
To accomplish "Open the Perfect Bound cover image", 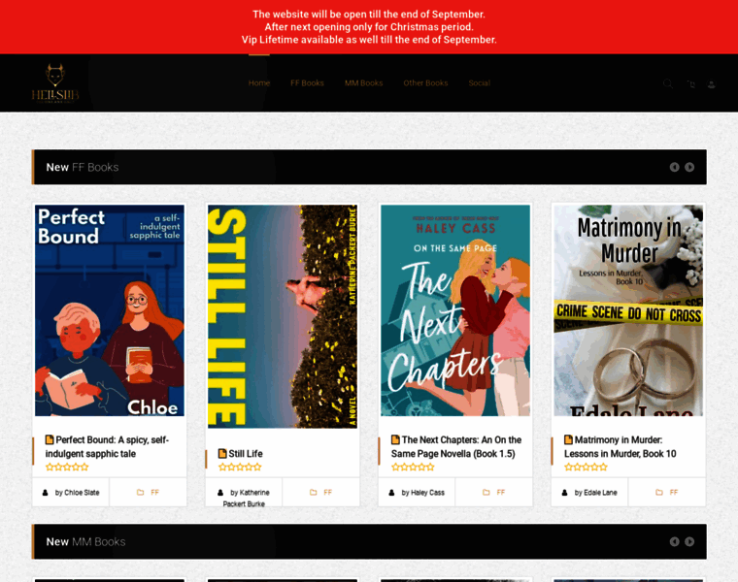I will click(x=110, y=310).
